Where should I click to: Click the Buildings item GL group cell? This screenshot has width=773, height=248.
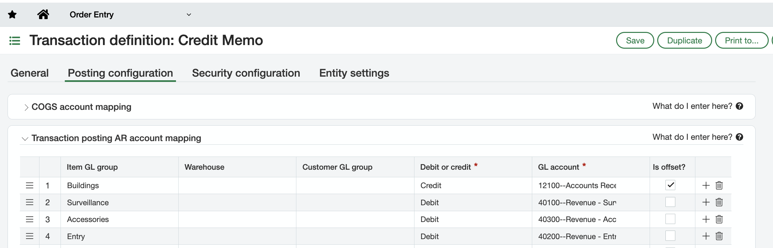pyautogui.click(x=119, y=186)
